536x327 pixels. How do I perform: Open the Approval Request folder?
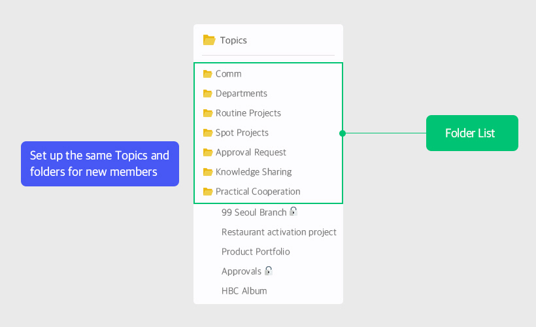pos(250,152)
